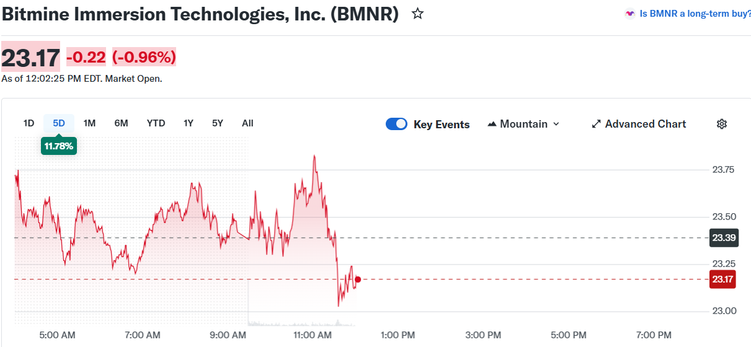Image resolution: width=751 pixels, height=347 pixels.
Task: Open the Advanced Chart link
Action: (646, 124)
